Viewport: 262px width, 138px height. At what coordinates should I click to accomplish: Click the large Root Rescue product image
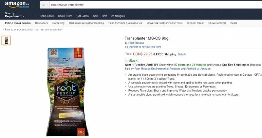[x=67, y=92]
